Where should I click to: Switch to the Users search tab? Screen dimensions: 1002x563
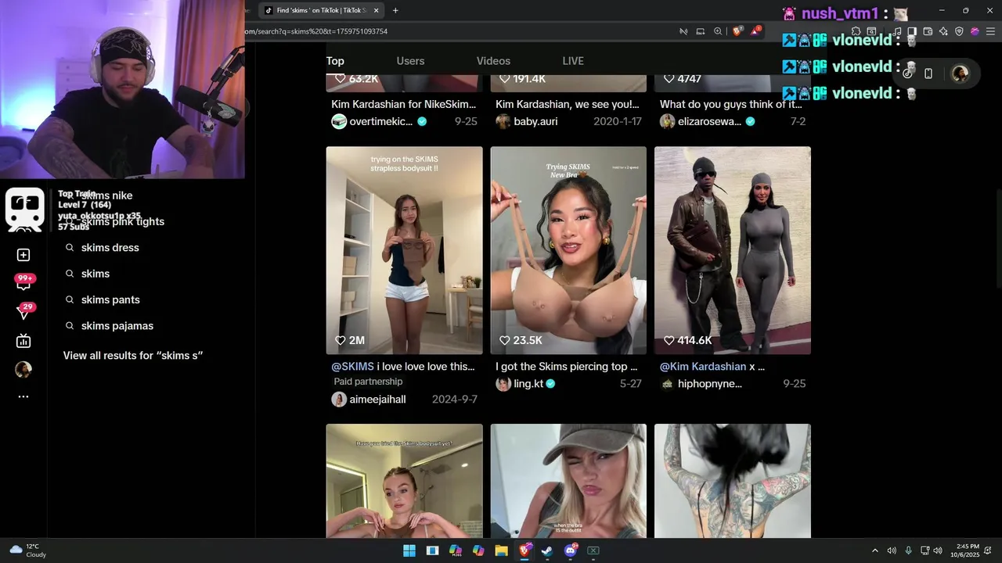coord(410,61)
